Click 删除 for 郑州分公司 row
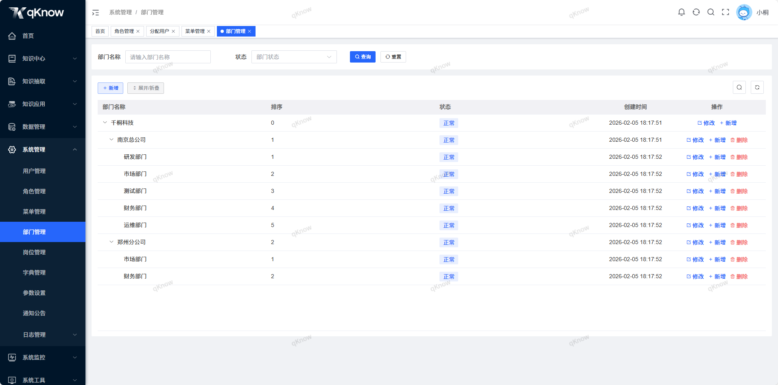Image resolution: width=778 pixels, height=385 pixels. click(739, 242)
